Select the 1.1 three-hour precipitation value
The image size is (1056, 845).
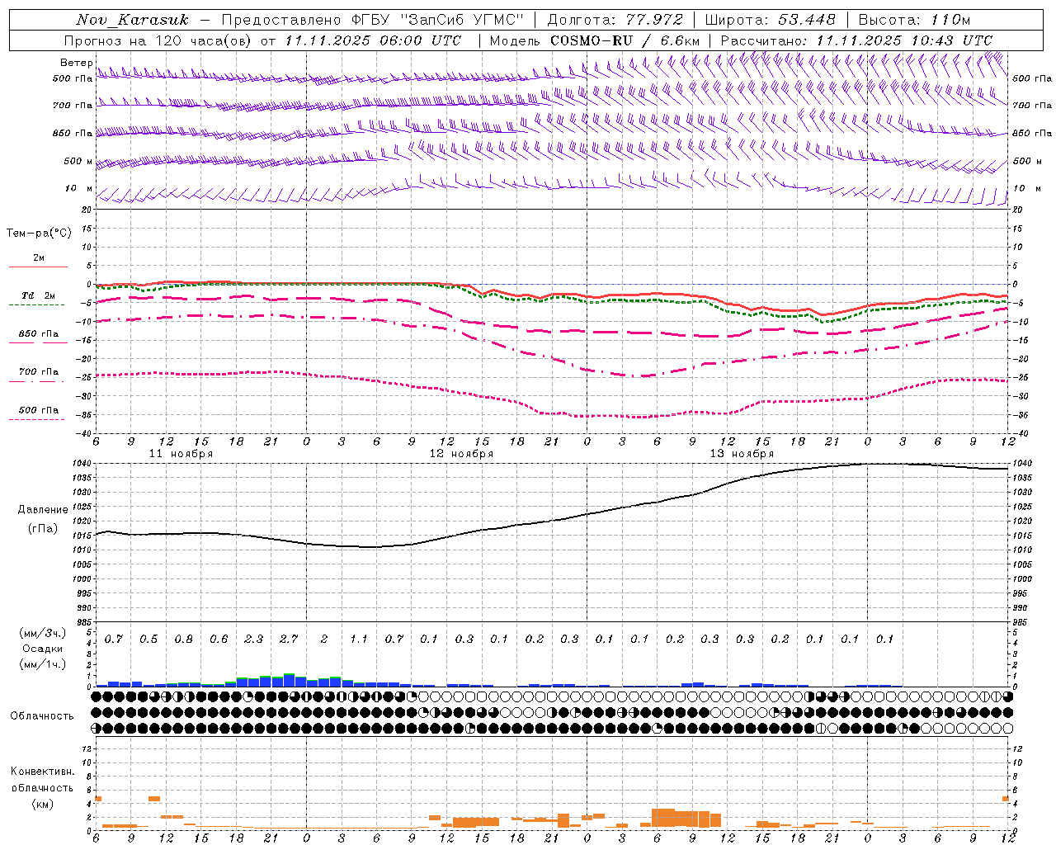click(x=359, y=640)
